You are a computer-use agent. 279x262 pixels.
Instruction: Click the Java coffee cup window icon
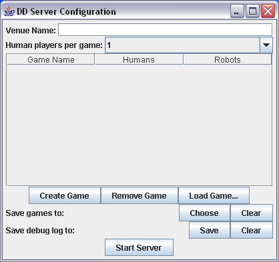[9, 11]
